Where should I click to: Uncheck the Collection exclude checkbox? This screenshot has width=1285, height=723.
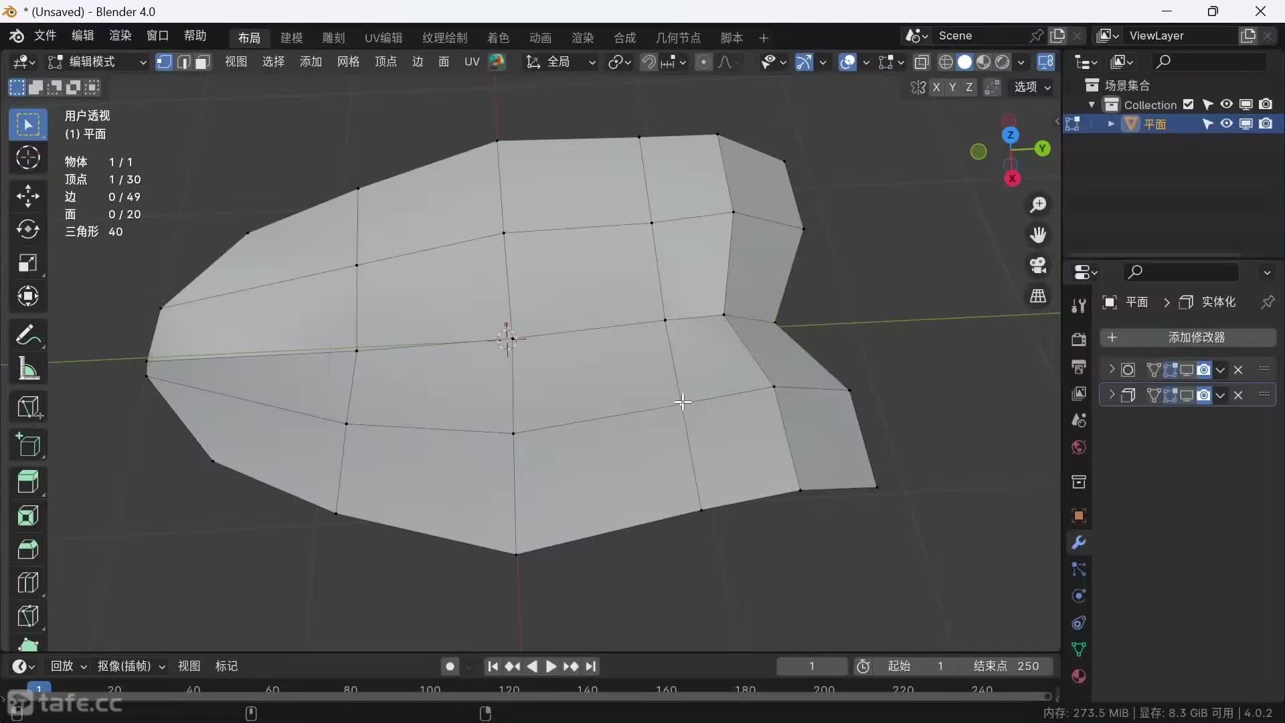tap(1188, 104)
